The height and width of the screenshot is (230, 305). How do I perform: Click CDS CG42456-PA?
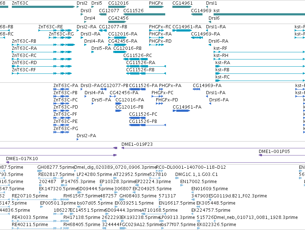pyautogui.click(x=124, y=93)
